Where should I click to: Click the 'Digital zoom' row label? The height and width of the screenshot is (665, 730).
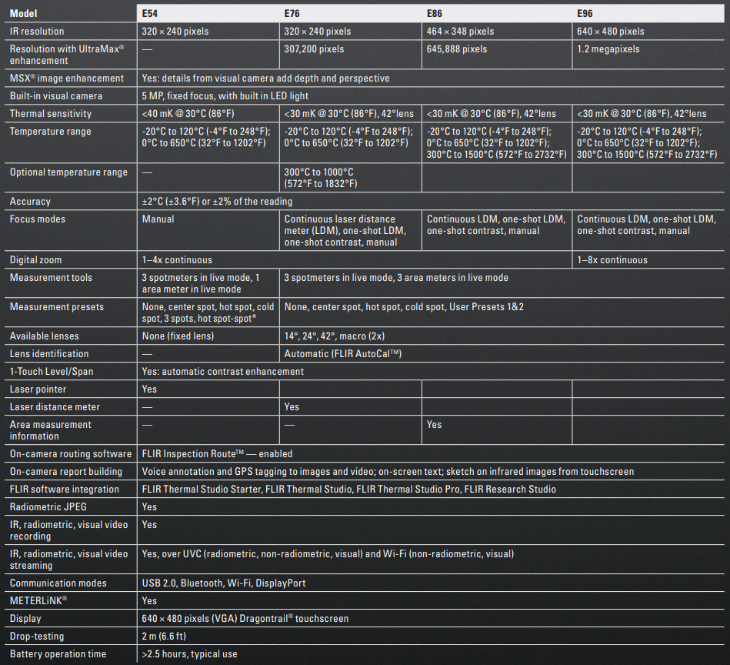coord(35,260)
